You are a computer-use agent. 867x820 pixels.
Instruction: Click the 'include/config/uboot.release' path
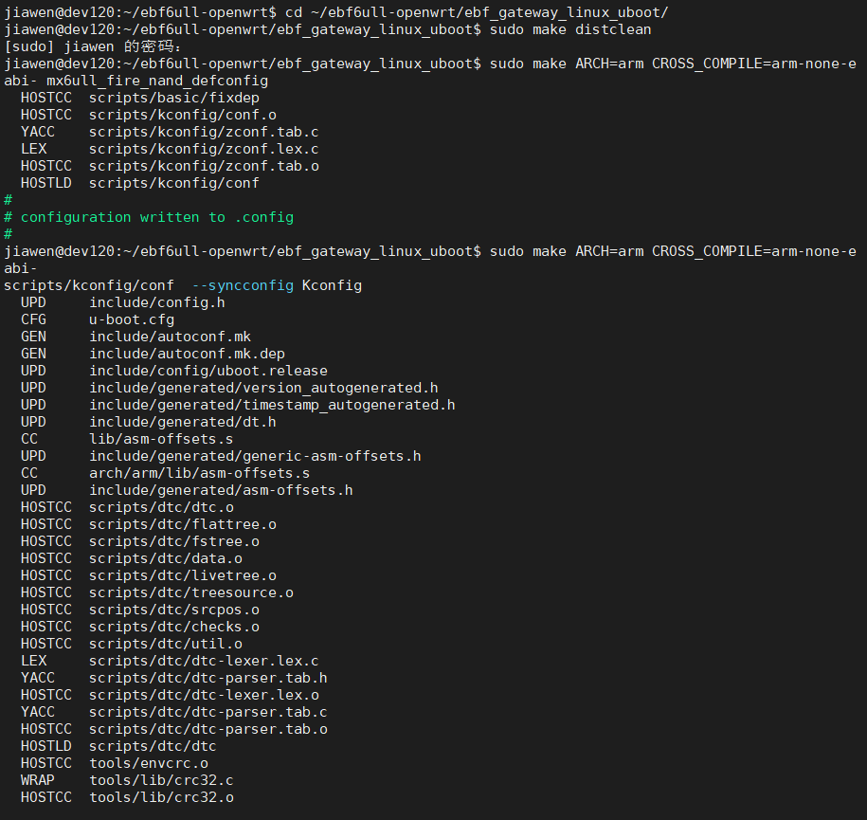tap(208, 371)
